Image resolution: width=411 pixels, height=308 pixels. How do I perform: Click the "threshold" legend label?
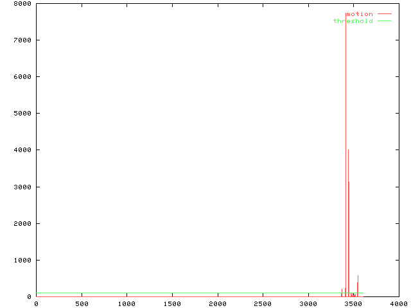point(353,21)
